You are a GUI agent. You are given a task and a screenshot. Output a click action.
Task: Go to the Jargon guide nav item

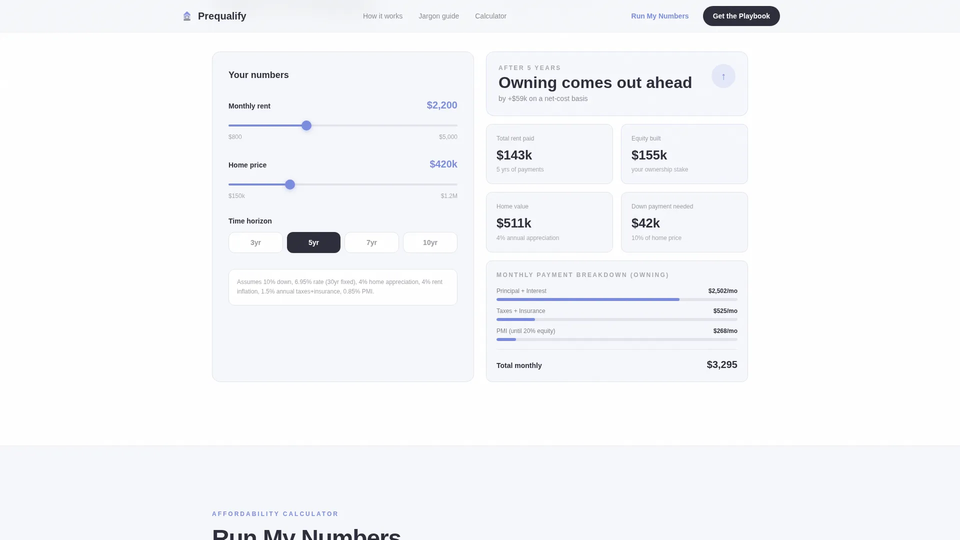click(x=438, y=16)
